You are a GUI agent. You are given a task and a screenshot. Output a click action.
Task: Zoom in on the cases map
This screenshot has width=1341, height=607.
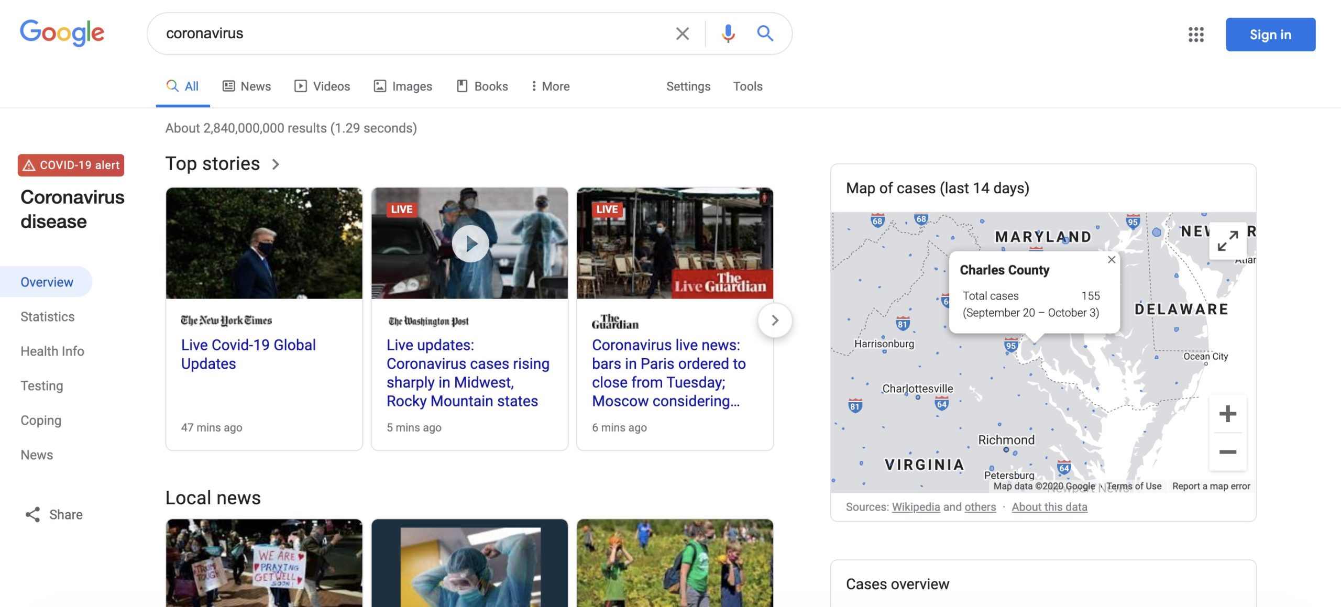pos(1227,414)
